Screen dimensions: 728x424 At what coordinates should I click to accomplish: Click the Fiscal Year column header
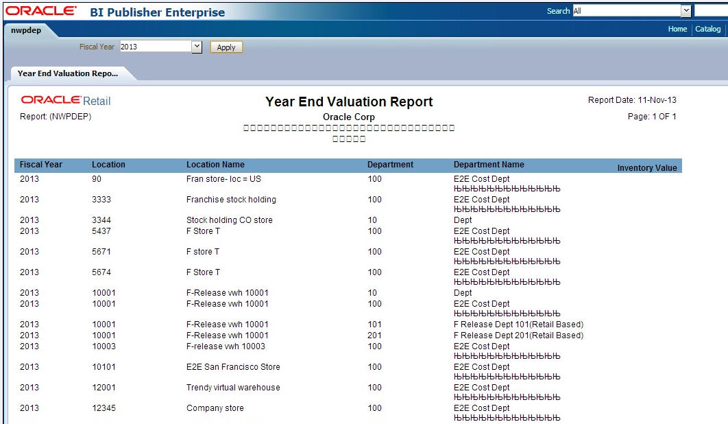[41, 164]
